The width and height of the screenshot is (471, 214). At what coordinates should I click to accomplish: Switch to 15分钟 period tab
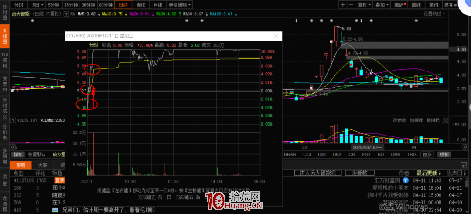point(71,5)
